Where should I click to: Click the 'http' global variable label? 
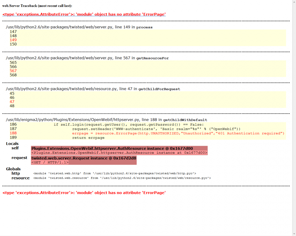tap(16, 173)
